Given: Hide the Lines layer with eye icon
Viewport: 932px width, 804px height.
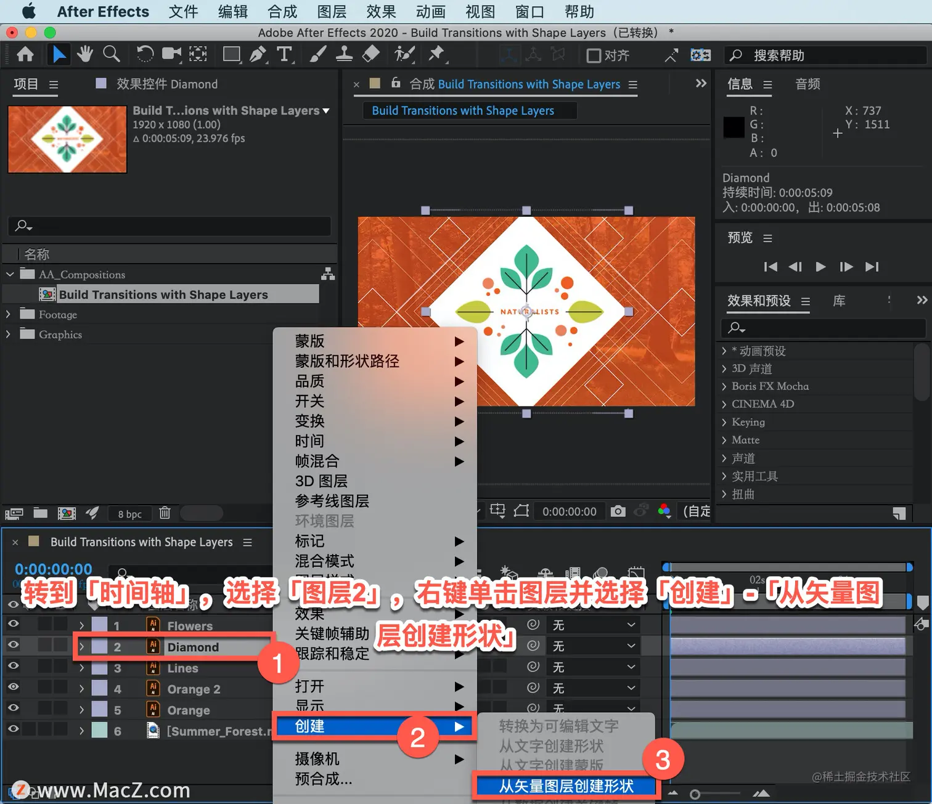Looking at the screenshot, I should 13,666.
